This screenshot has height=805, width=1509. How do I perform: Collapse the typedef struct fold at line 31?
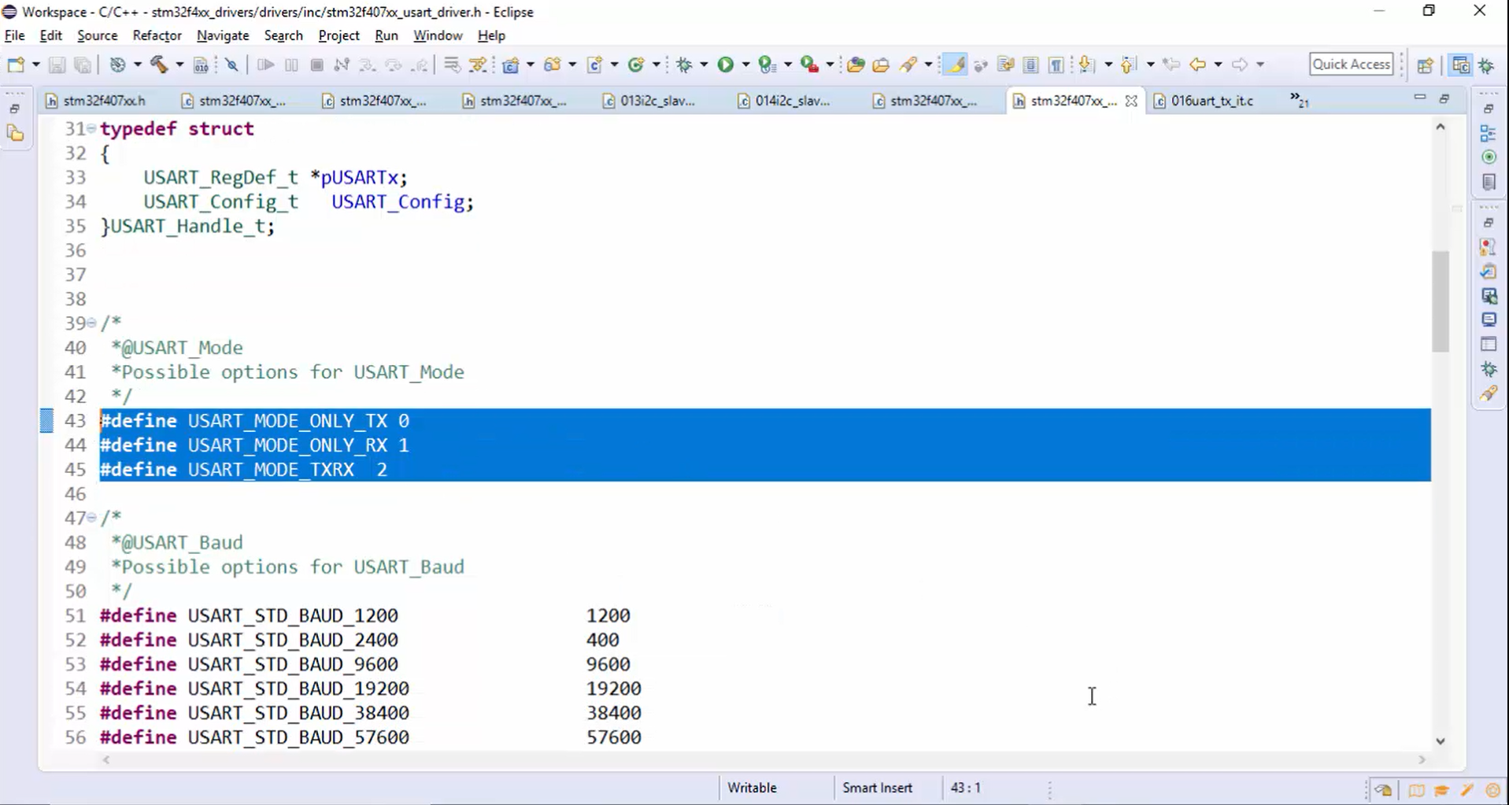[x=92, y=128]
